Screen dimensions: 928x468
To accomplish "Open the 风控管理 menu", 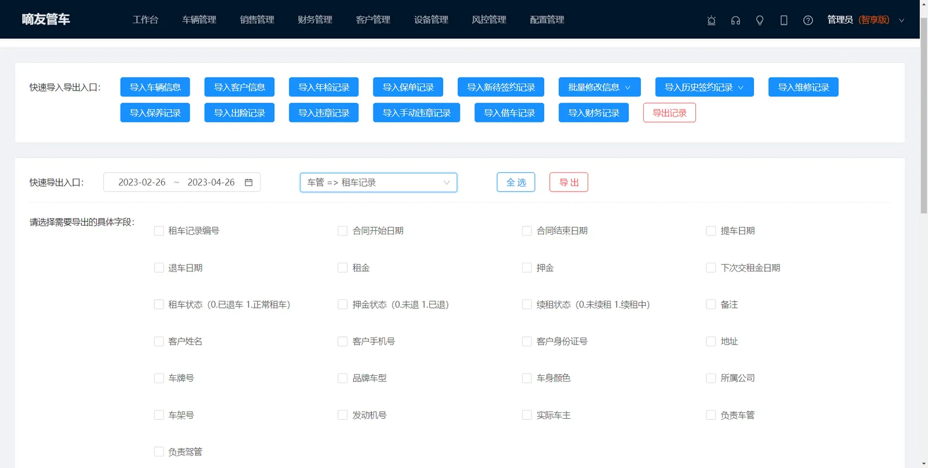I will [x=489, y=20].
